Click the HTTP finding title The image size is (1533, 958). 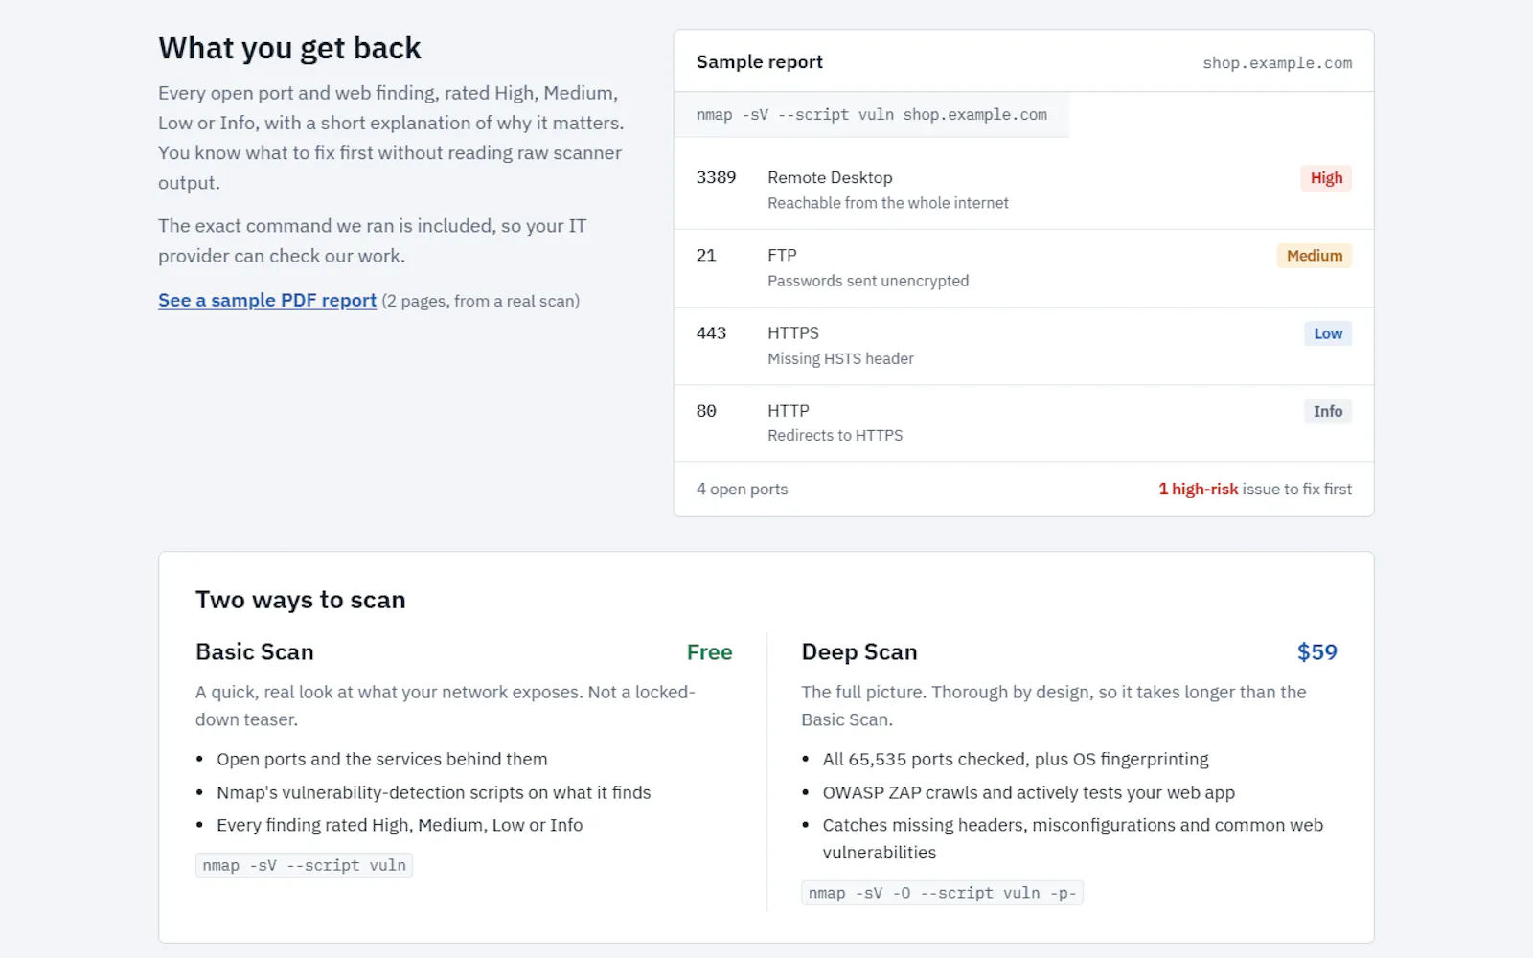[789, 410]
